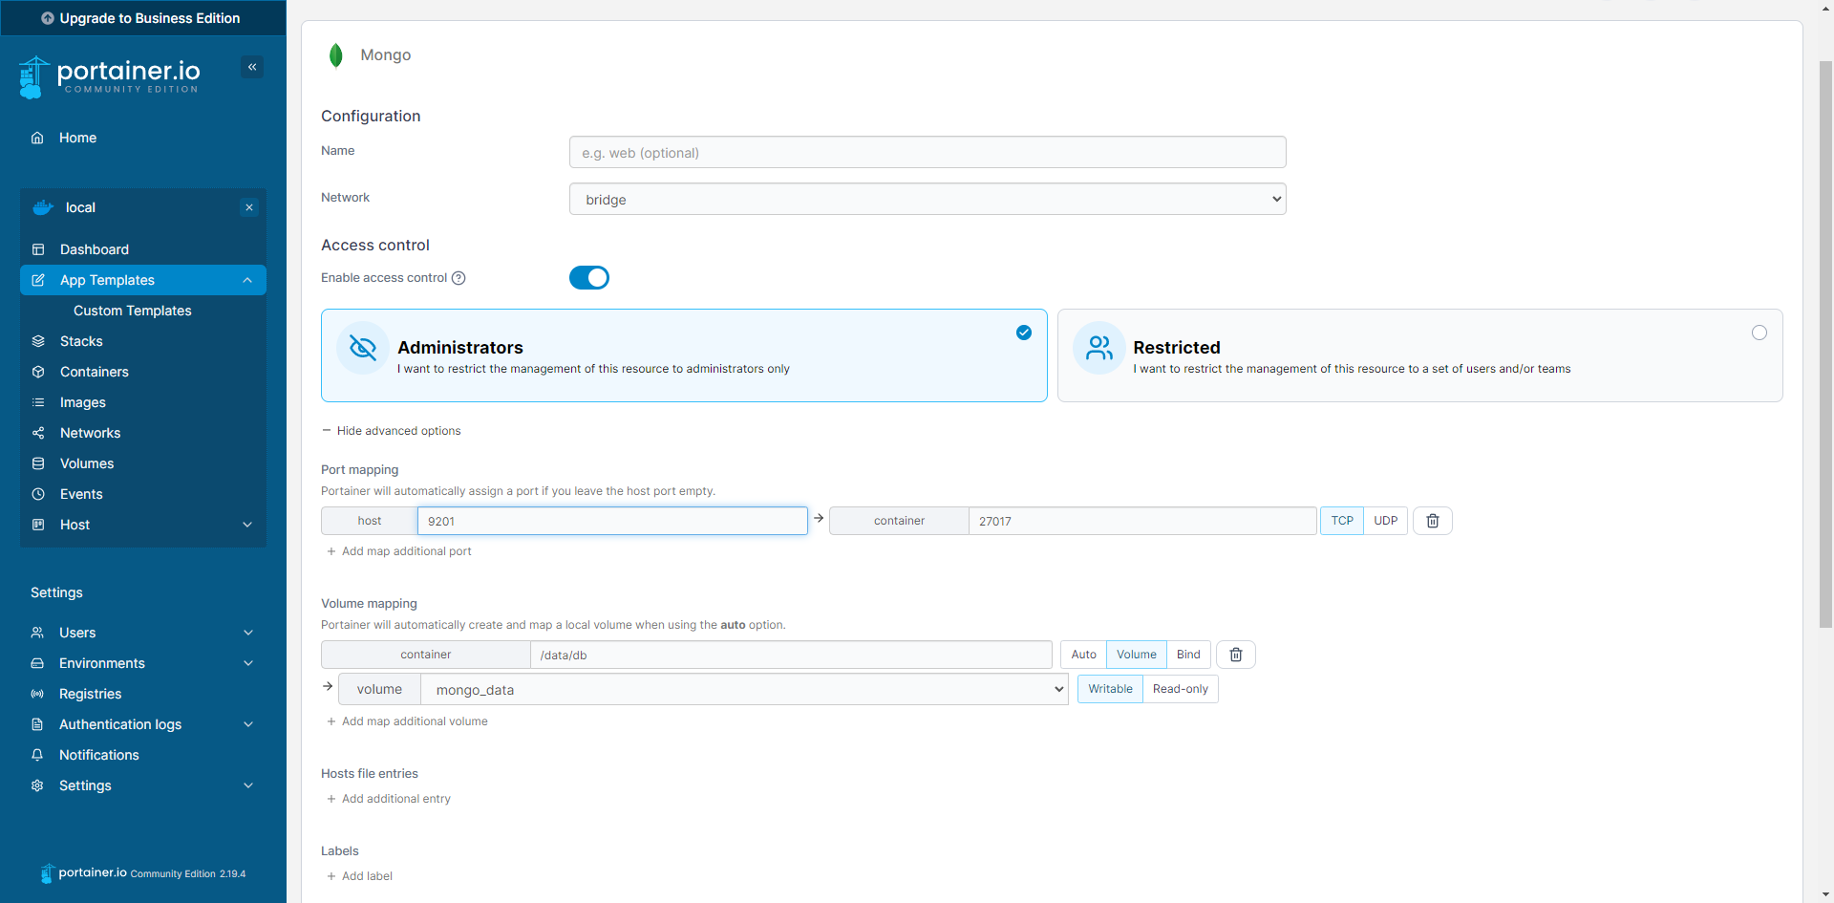Click the Docker whale icon beside local
The width and height of the screenshot is (1834, 903).
point(43,207)
